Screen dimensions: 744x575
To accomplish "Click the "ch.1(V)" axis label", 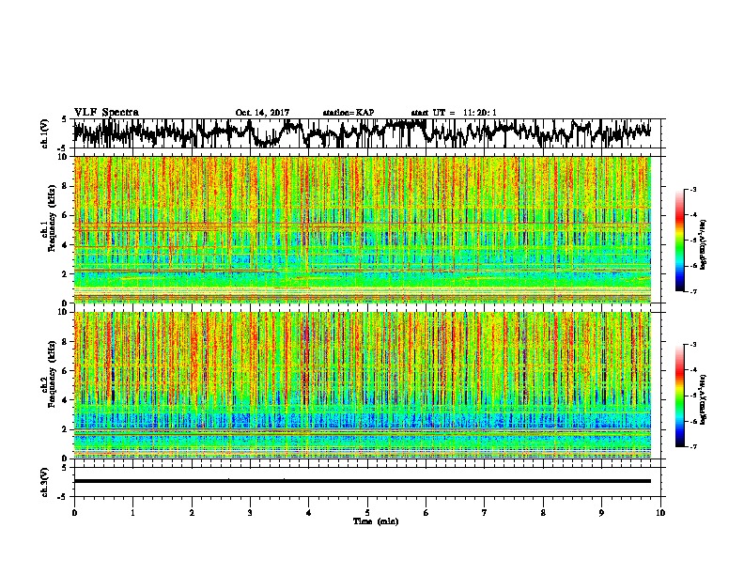I will click(x=45, y=133).
